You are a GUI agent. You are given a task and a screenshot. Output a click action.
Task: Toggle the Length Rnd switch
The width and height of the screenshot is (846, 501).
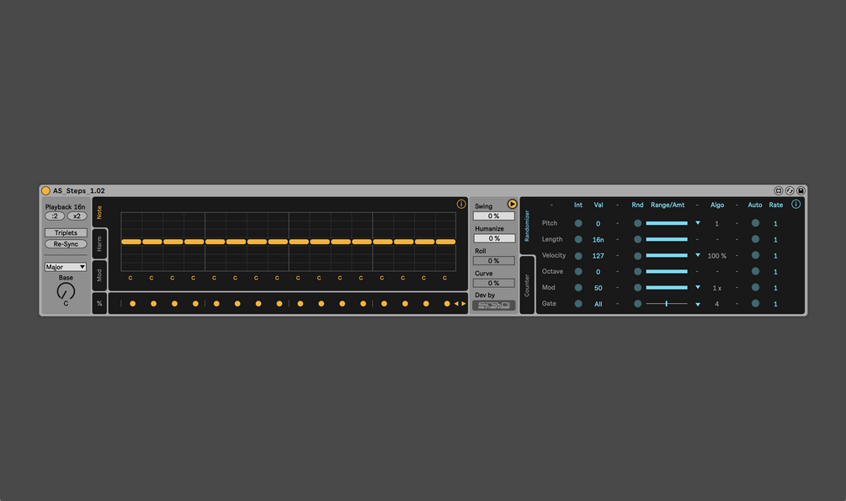point(638,239)
